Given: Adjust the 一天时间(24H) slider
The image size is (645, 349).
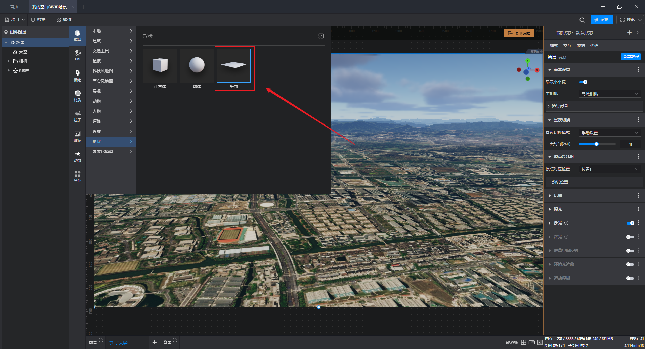Looking at the screenshot, I should coord(597,144).
